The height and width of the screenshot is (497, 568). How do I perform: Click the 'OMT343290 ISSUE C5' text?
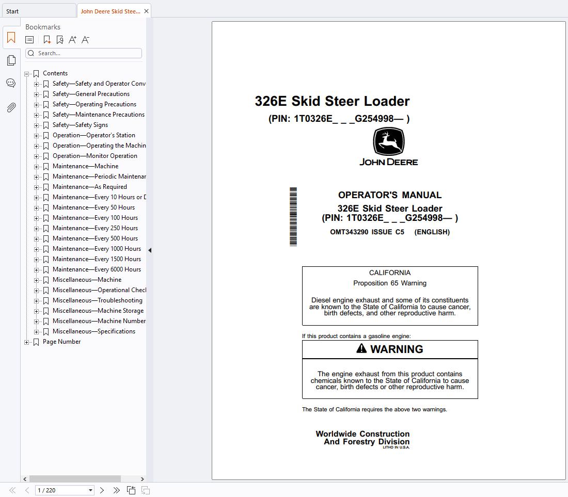pos(367,232)
